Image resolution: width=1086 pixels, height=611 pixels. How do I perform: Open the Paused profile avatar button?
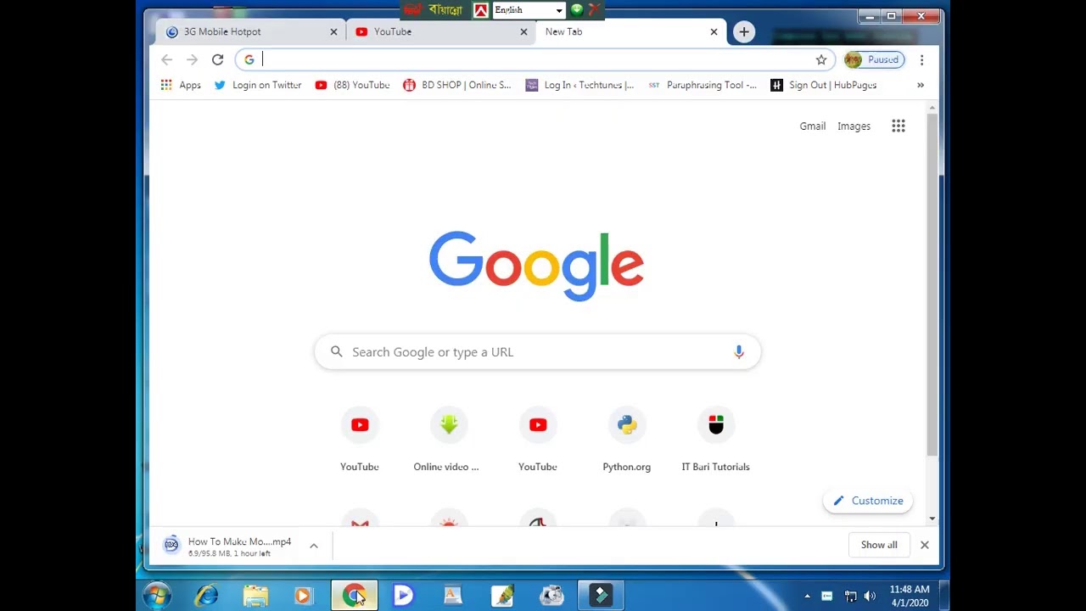874,59
